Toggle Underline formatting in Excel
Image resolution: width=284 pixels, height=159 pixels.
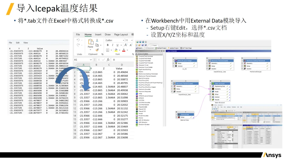pos(117,45)
